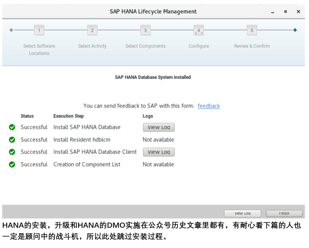This screenshot has width=309, height=248.
Task: Click the bottom bar View Log button
Action: pos(243,213)
